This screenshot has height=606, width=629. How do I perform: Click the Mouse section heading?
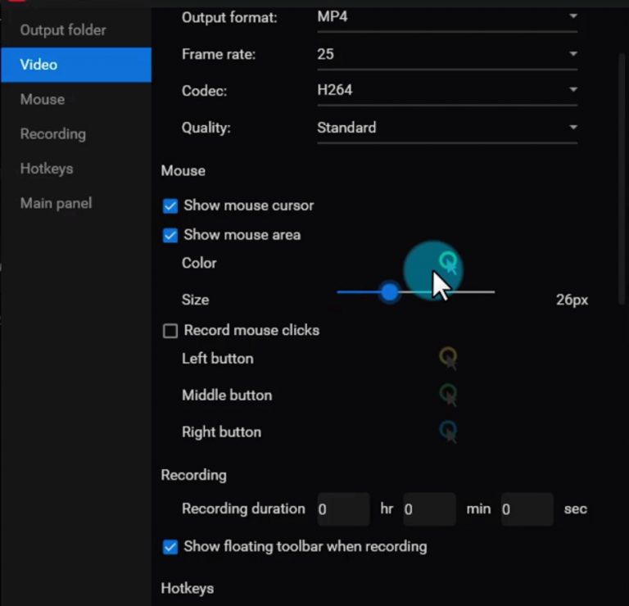(x=183, y=171)
